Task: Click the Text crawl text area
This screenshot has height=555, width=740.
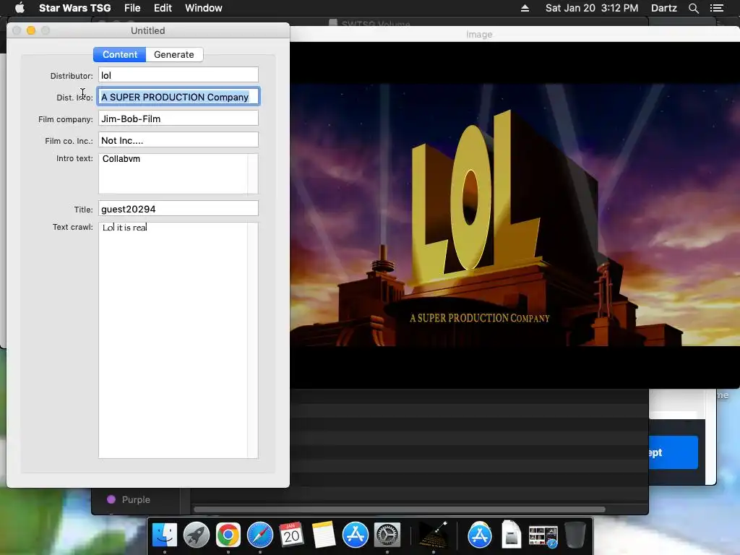Action: [178, 340]
